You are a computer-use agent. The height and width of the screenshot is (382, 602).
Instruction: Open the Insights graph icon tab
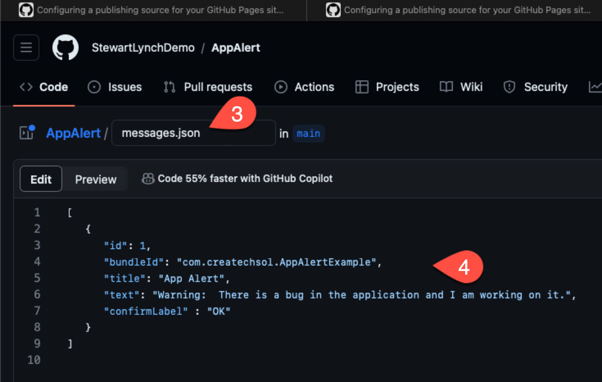595,87
